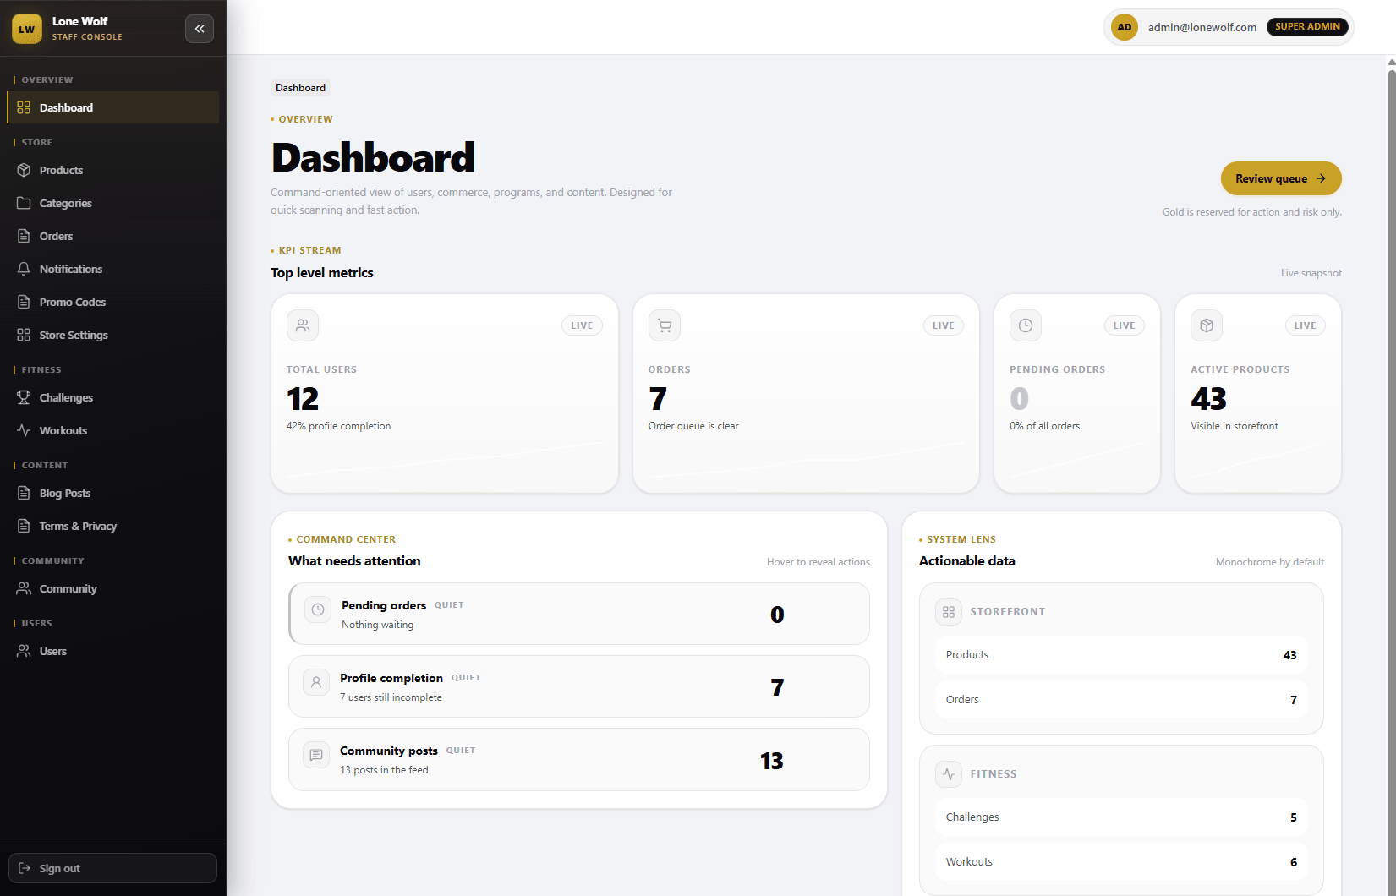Open the Orders sidebar item
This screenshot has height=896, width=1396.
pos(112,236)
